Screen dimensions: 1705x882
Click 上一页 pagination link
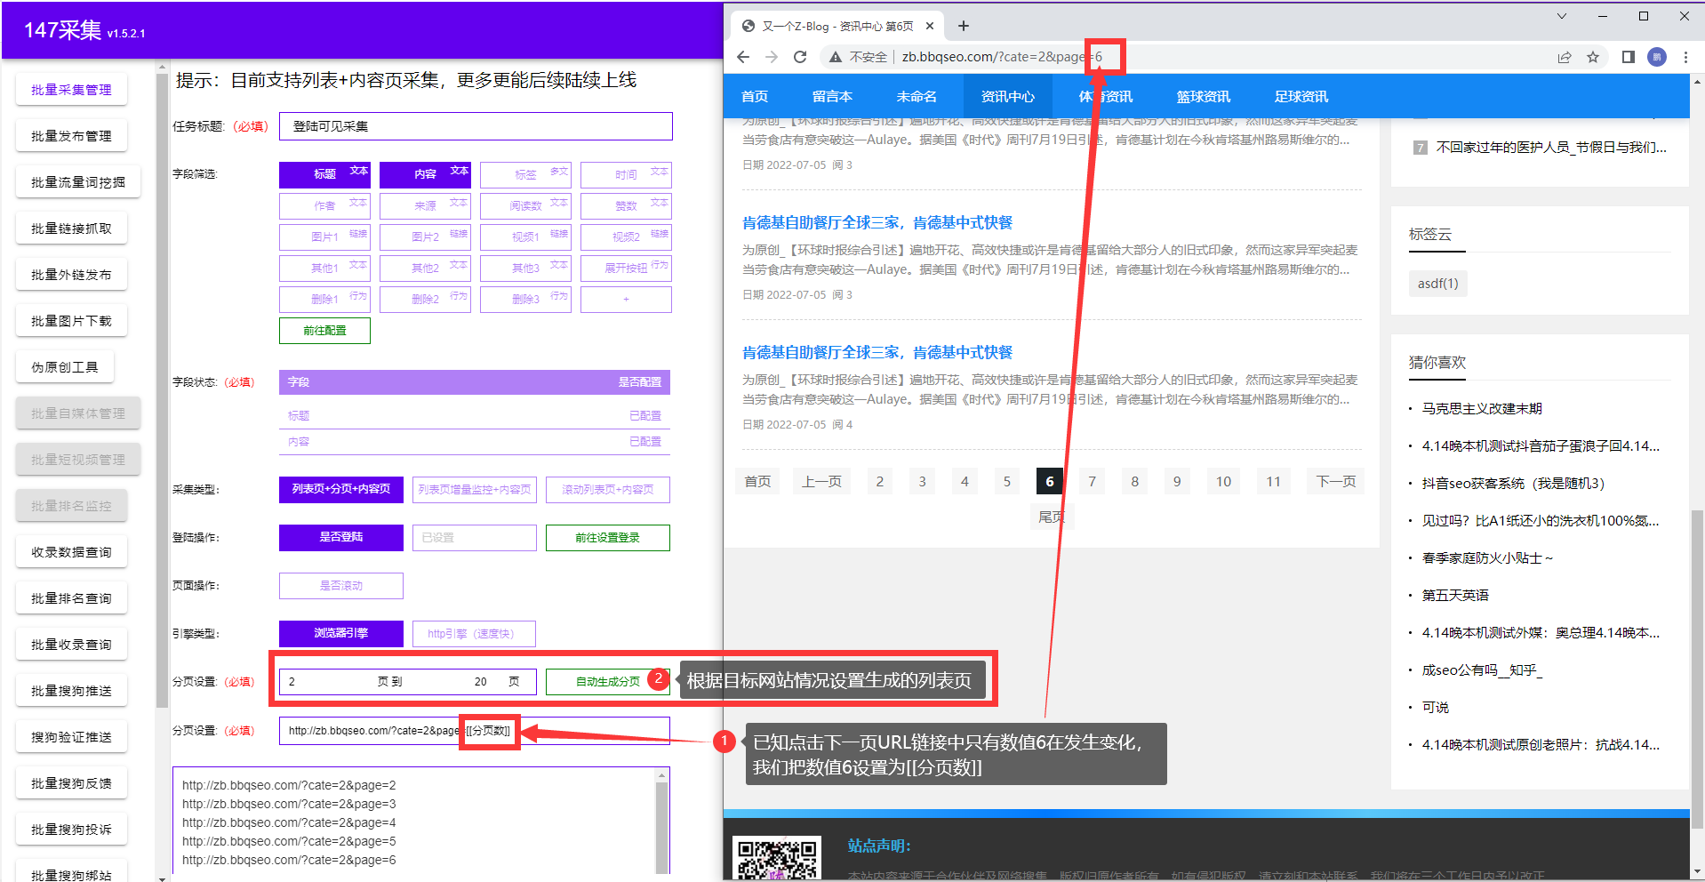[x=821, y=481]
